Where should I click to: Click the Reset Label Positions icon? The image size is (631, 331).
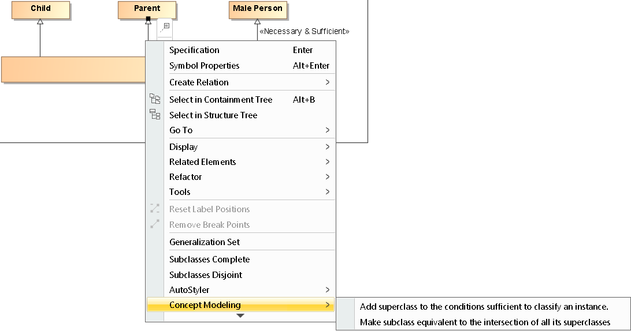point(155,209)
